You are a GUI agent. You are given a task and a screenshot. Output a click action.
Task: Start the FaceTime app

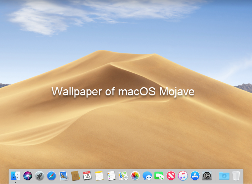159,175
